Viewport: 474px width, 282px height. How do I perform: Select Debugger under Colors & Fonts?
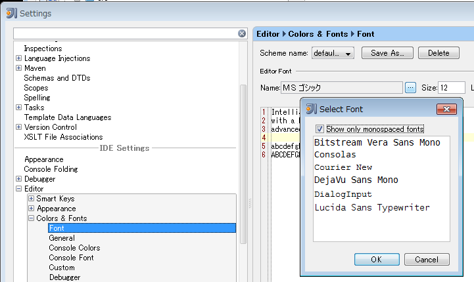coord(64,277)
